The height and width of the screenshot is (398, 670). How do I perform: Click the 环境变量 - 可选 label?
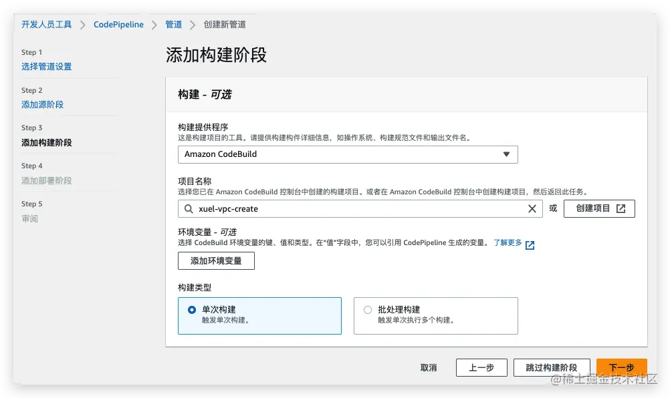tap(207, 232)
